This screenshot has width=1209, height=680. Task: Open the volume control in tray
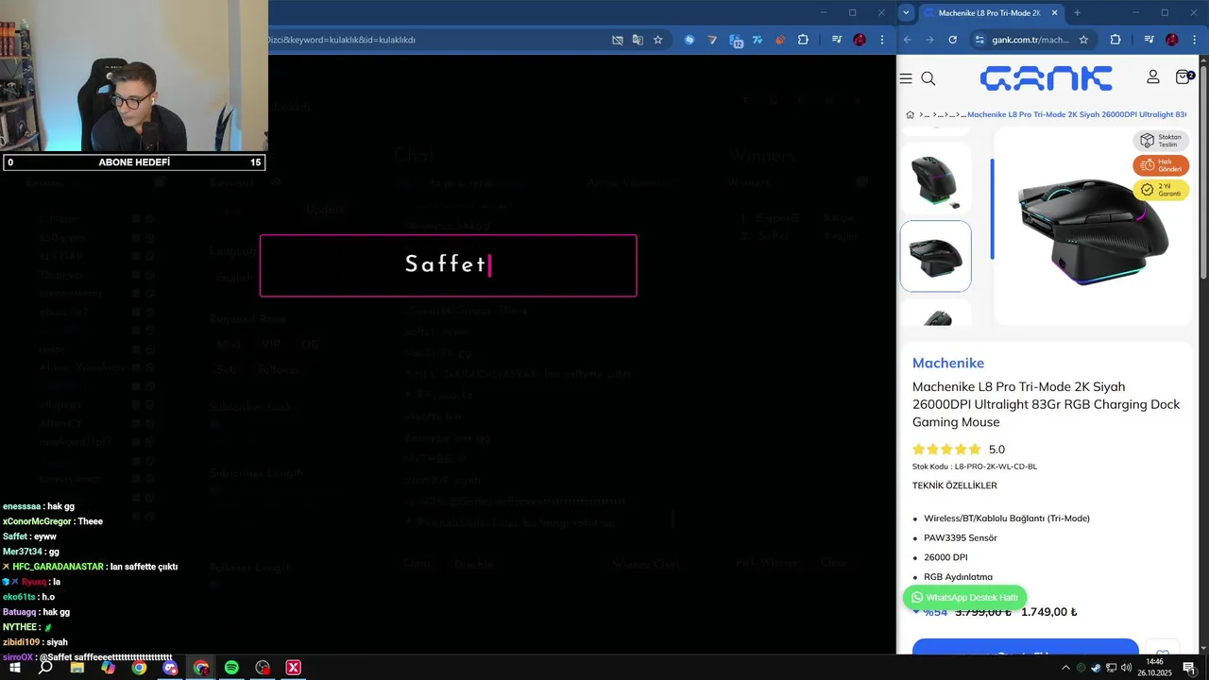1127,668
